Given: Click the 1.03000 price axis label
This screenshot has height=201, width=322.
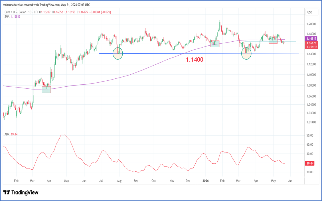Looking at the screenshot, I should (311, 113).
